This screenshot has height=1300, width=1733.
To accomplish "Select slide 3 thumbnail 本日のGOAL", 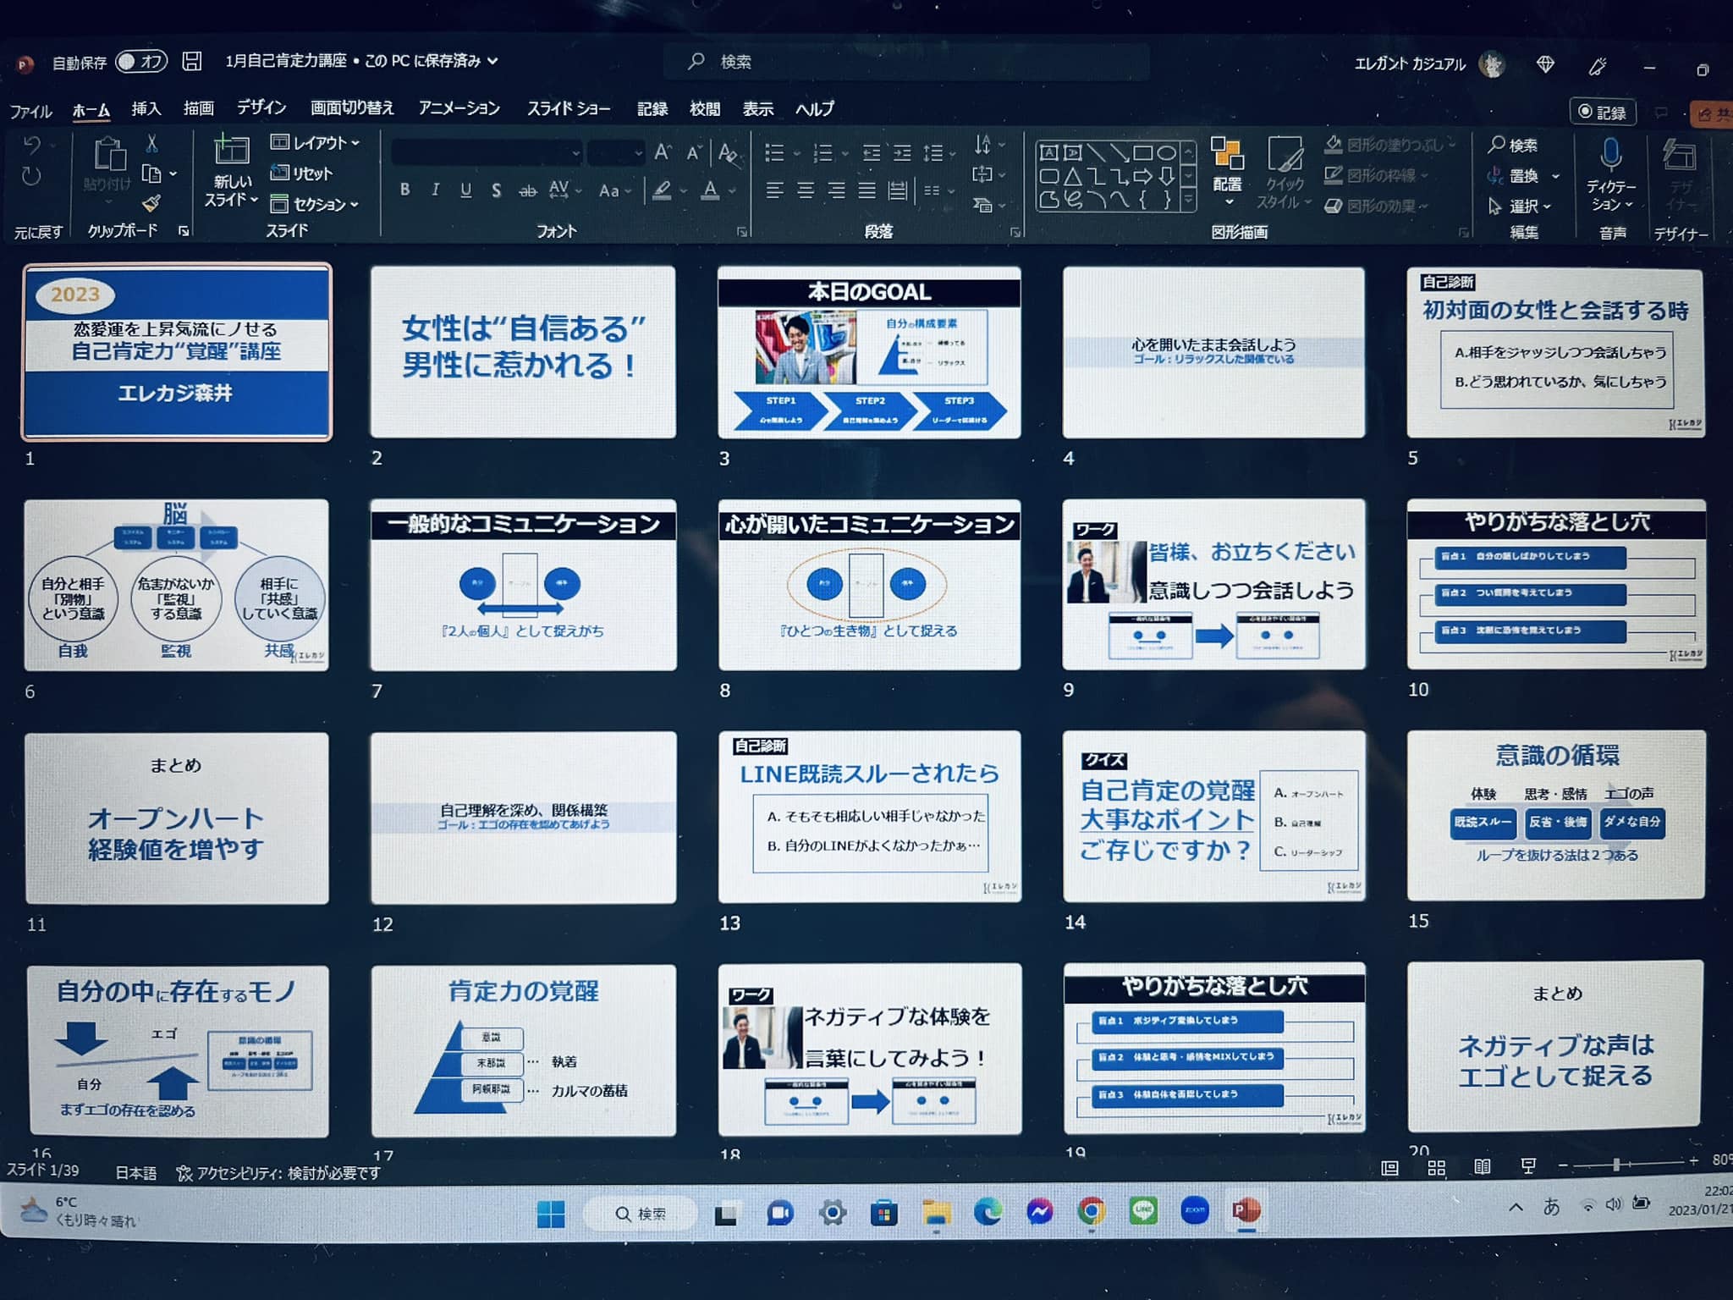I will pyautogui.click(x=869, y=352).
